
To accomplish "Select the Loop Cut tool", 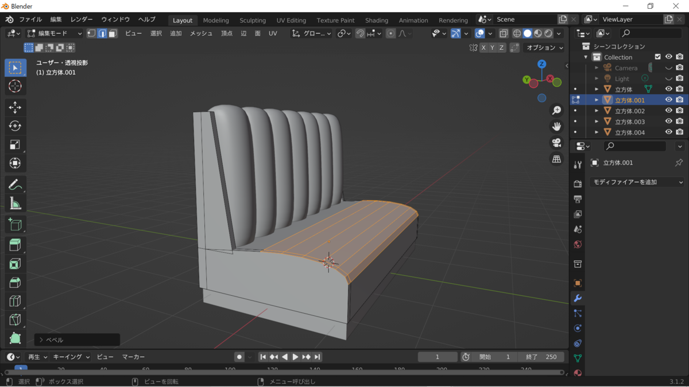I will click(x=16, y=301).
